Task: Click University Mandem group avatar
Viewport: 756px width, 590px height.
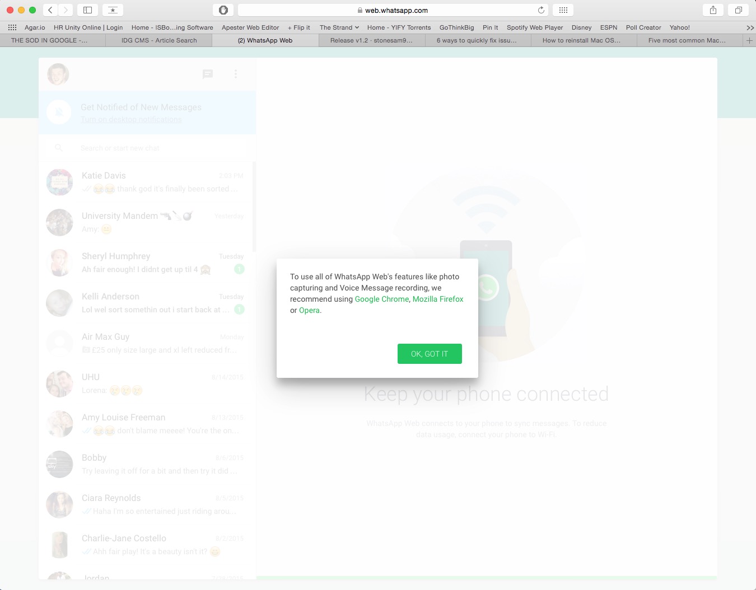Action: [x=59, y=223]
